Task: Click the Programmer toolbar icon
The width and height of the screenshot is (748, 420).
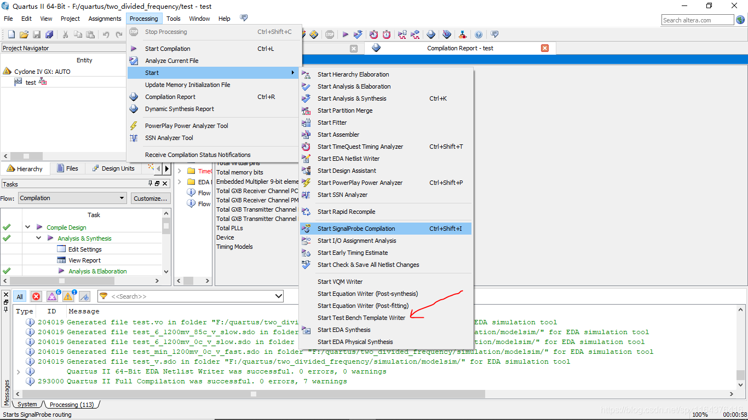Action: coord(447,34)
